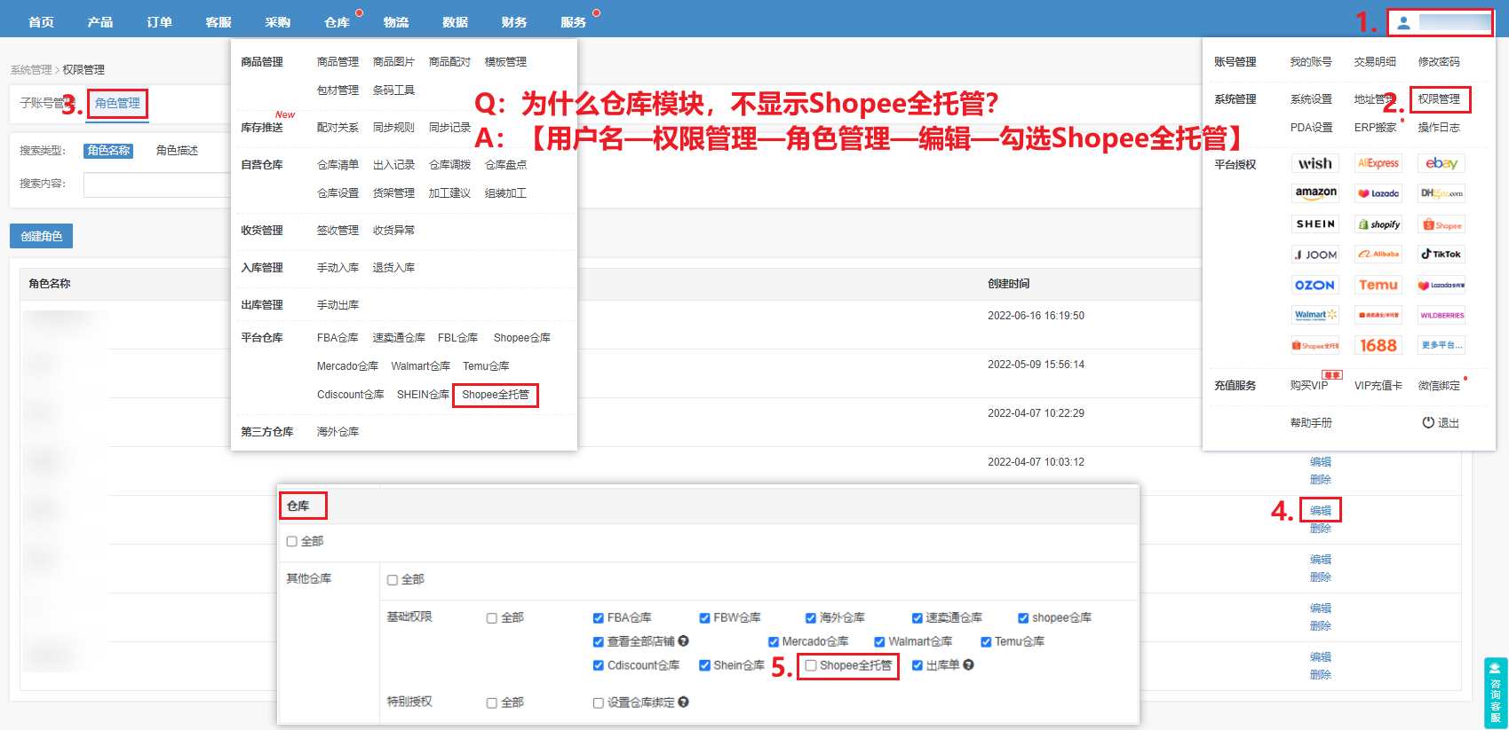Screen dimensions: 1509x730
Task: Open 购买VIP in the user menu
Action: click(x=1309, y=386)
